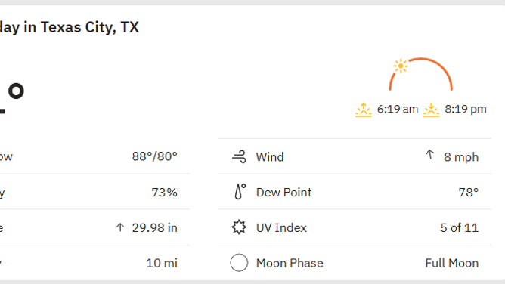The image size is (505, 284).
Task: Click the Dew Point label
Action: pyautogui.click(x=283, y=193)
